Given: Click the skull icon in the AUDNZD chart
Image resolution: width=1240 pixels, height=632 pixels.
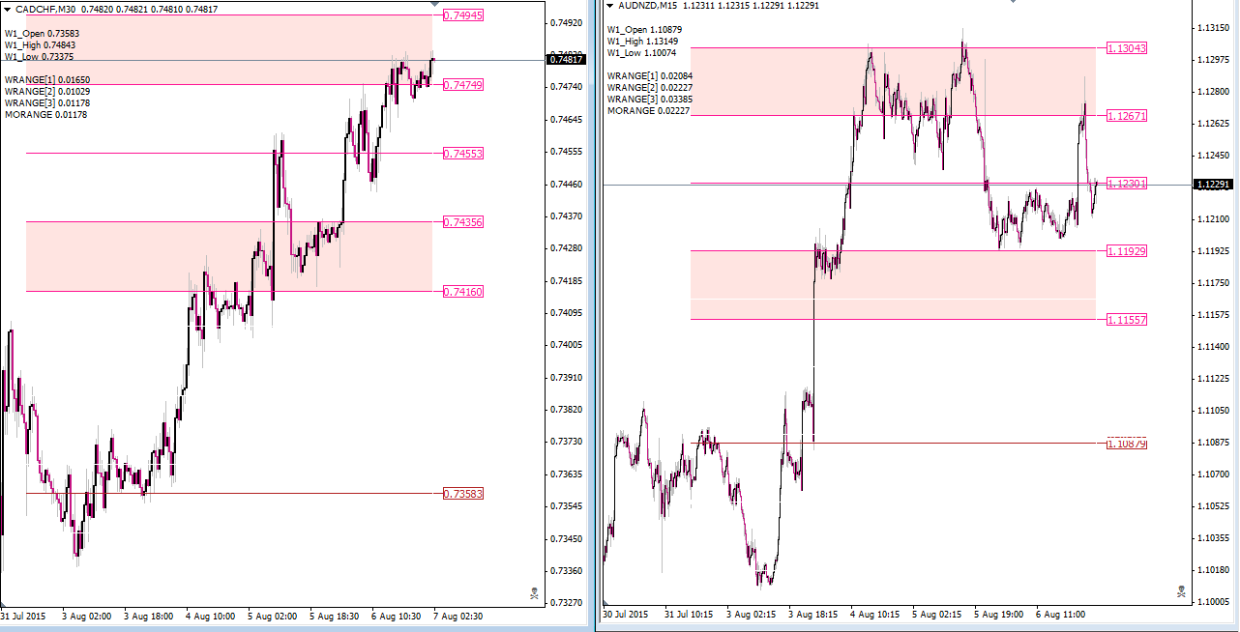Looking at the screenshot, I should click(1180, 591).
